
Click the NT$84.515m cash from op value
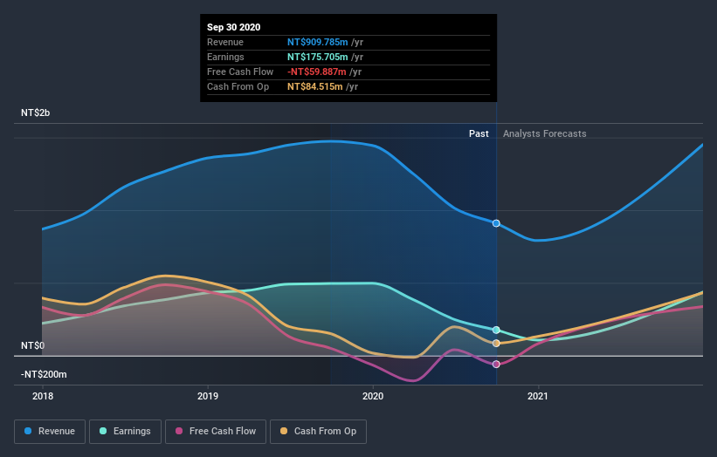coord(314,86)
